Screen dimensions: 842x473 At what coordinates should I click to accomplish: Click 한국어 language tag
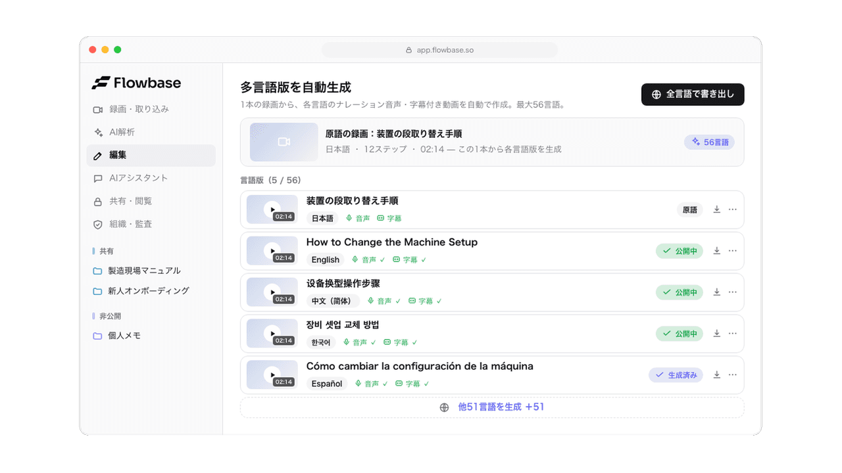tap(321, 342)
